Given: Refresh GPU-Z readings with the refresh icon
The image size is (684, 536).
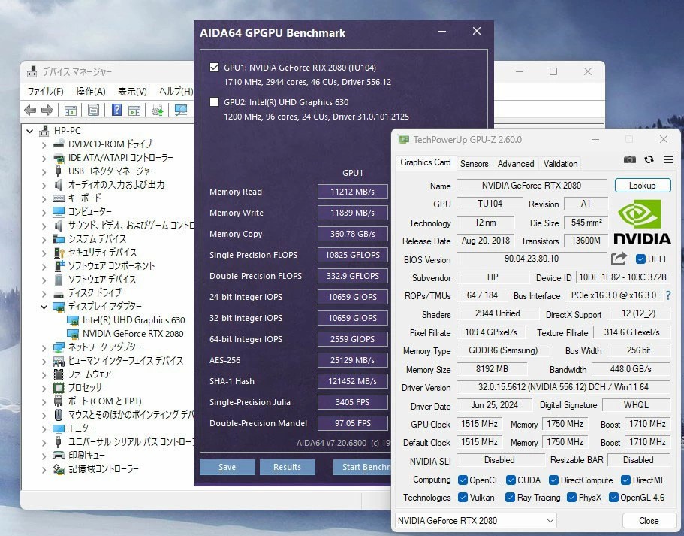Looking at the screenshot, I should (x=649, y=159).
